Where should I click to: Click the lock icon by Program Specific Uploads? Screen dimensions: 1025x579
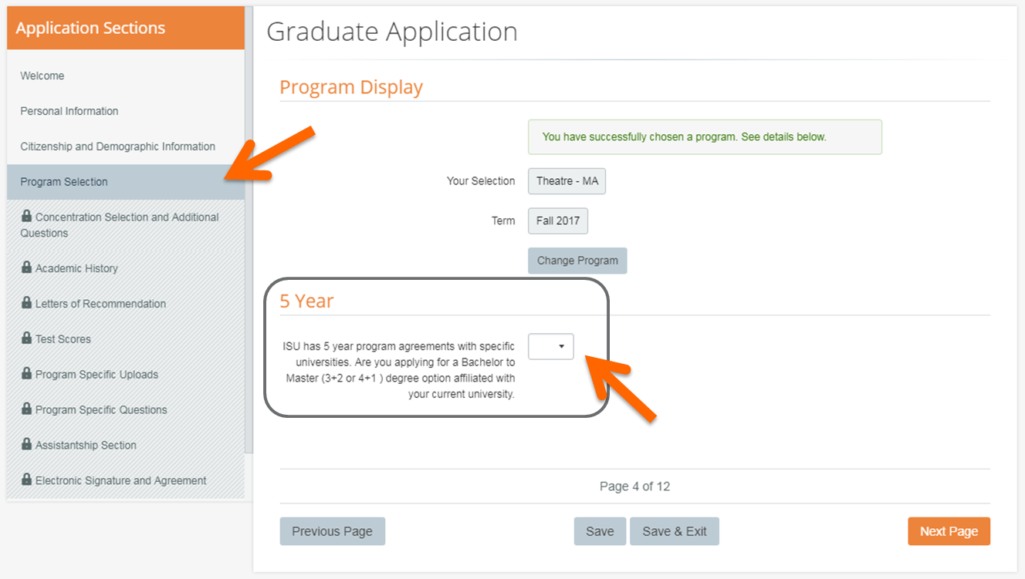[27, 374]
